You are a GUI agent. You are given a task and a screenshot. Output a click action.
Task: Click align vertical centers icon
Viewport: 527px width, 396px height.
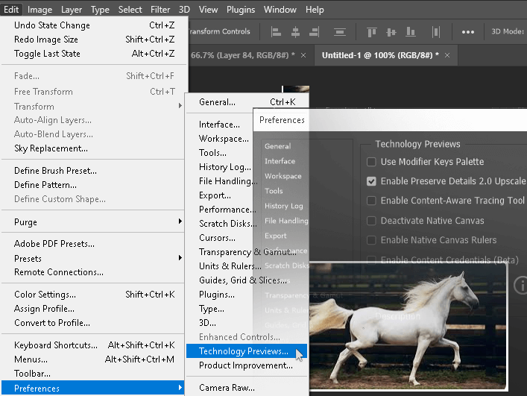[x=391, y=32]
